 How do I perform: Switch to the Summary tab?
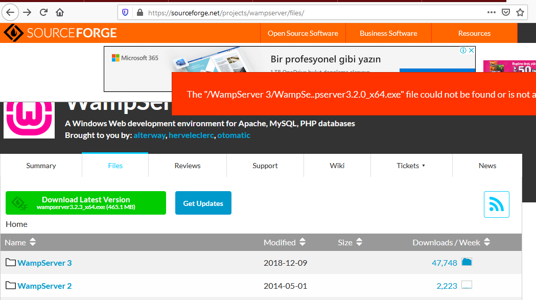(41, 166)
